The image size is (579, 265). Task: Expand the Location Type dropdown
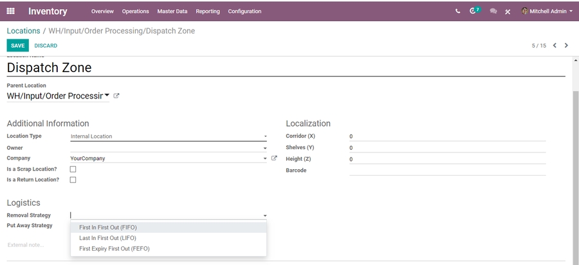pyautogui.click(x=169, y=136)
